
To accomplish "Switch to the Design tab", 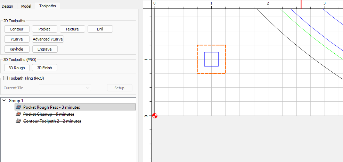I will pos(8,6).
